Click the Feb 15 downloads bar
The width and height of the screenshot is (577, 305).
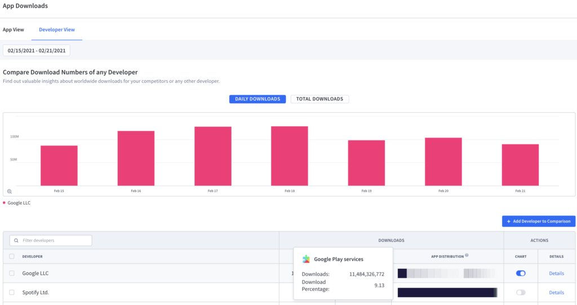pyautogui.click(x=59, y=166)
